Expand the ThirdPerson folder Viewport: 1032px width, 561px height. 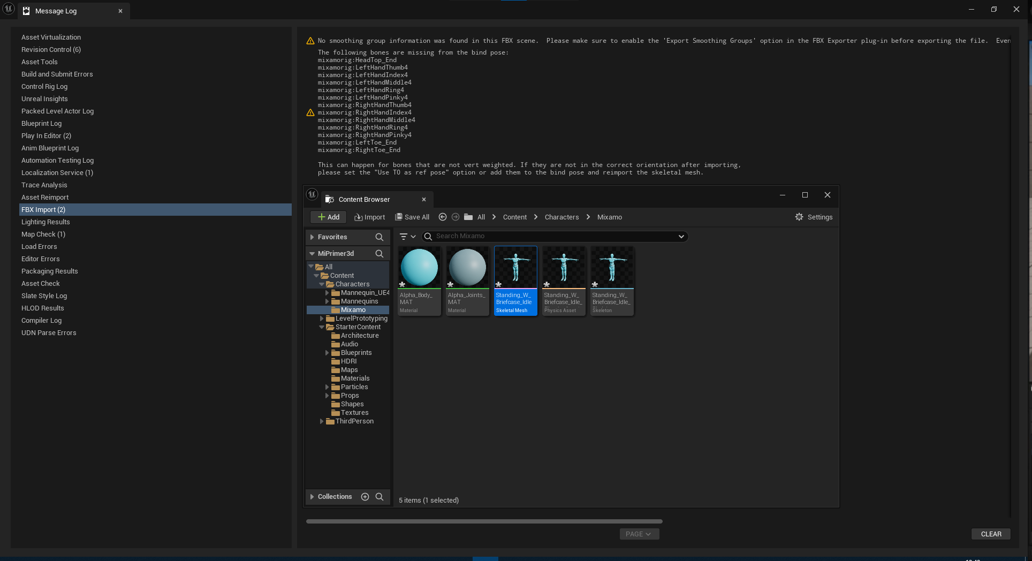pos(322,421)
